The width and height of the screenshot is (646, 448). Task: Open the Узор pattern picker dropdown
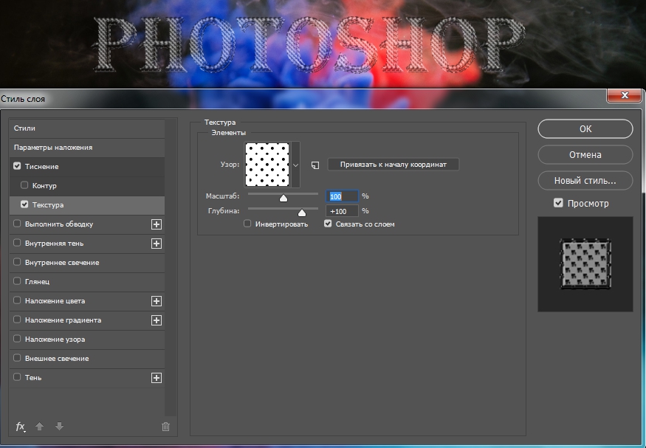pyautogui.click(x=295, y=165)
